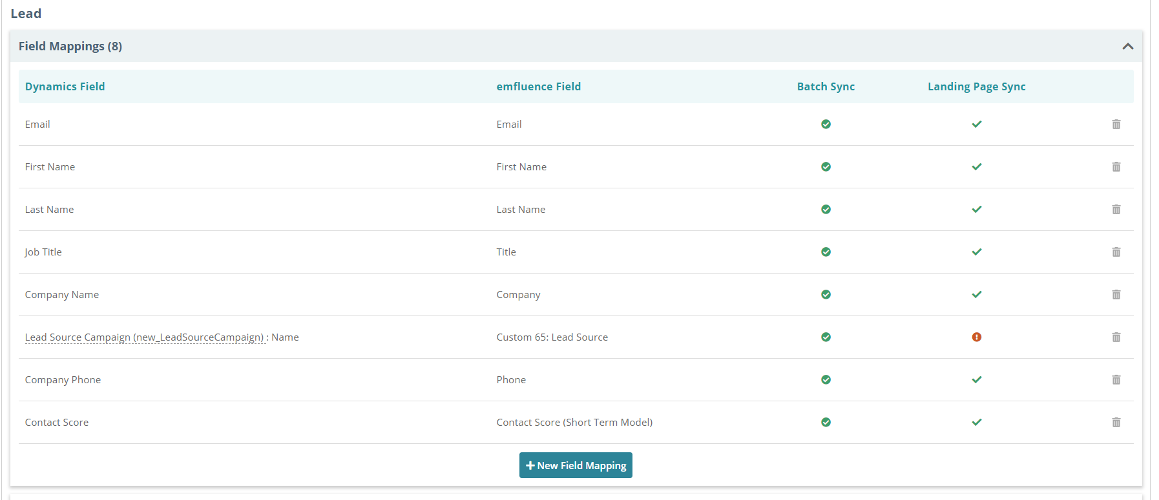Click the Field Mappings (8) header title
This screenshot has width=1159, height=500.
point(70,46)
